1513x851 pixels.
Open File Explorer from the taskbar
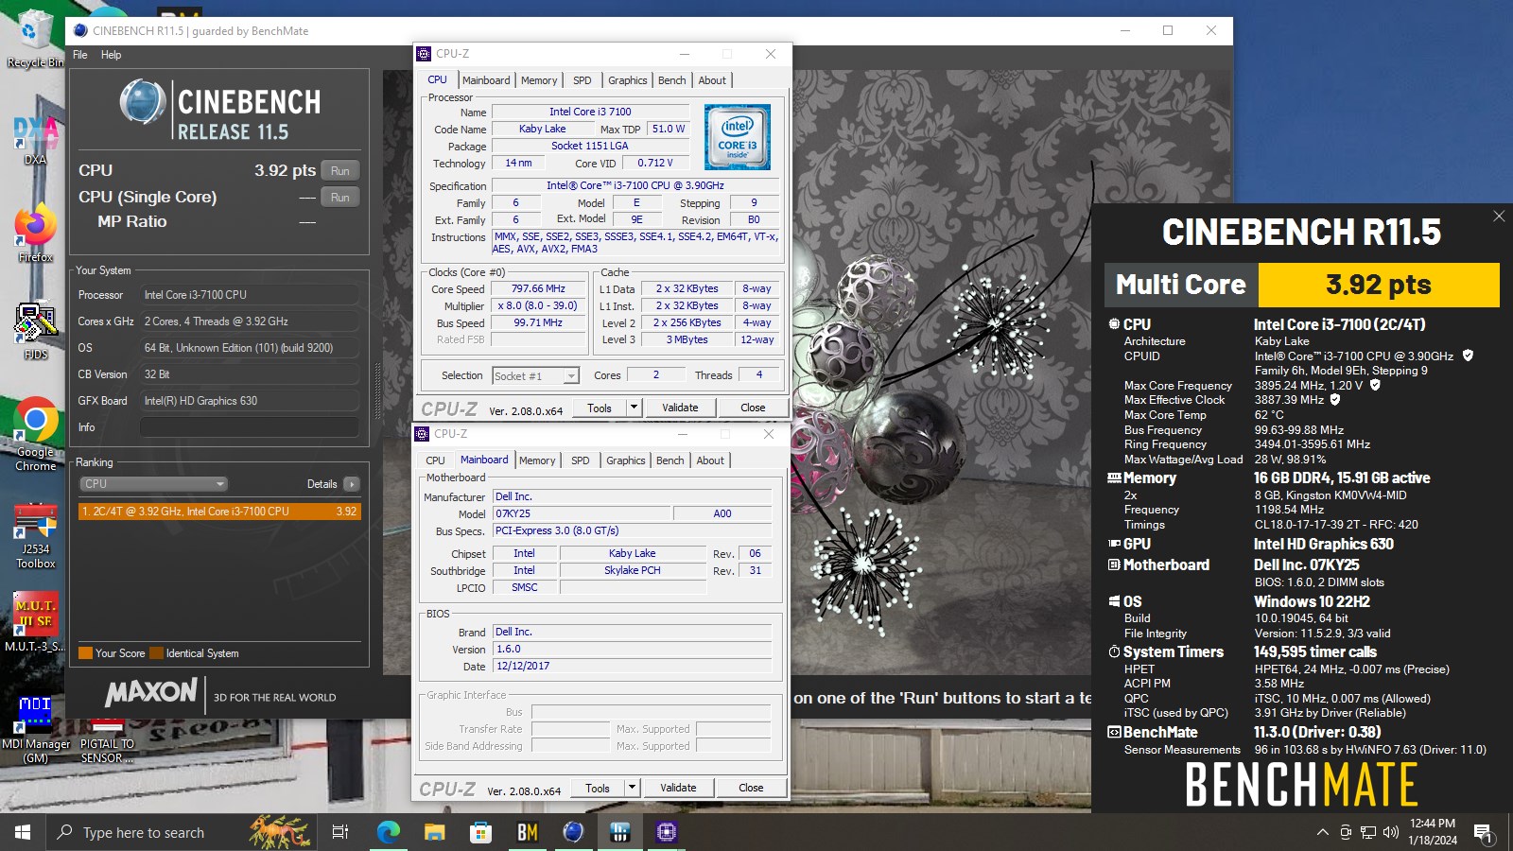434,832
